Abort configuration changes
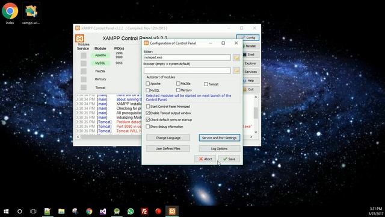Screen dimensions: 385x217 205,159
